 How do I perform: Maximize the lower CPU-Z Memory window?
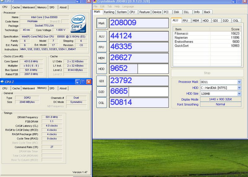pyautogui.click(x=83, y=82)
